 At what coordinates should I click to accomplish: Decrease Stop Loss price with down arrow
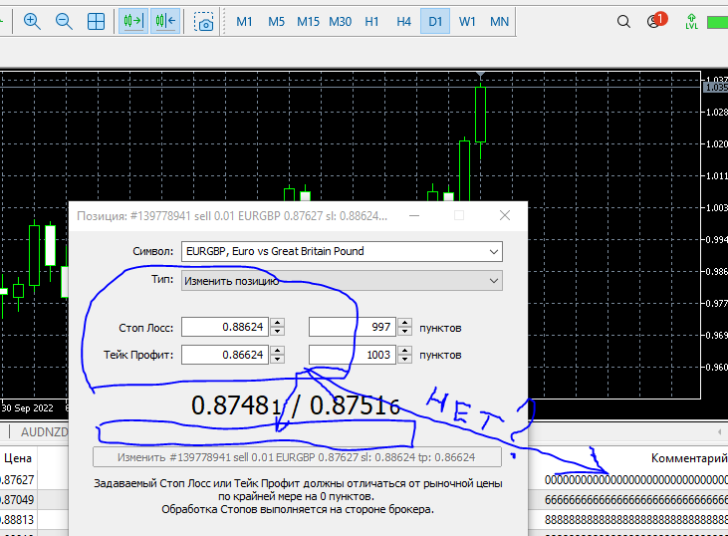[x=278, y=331]
